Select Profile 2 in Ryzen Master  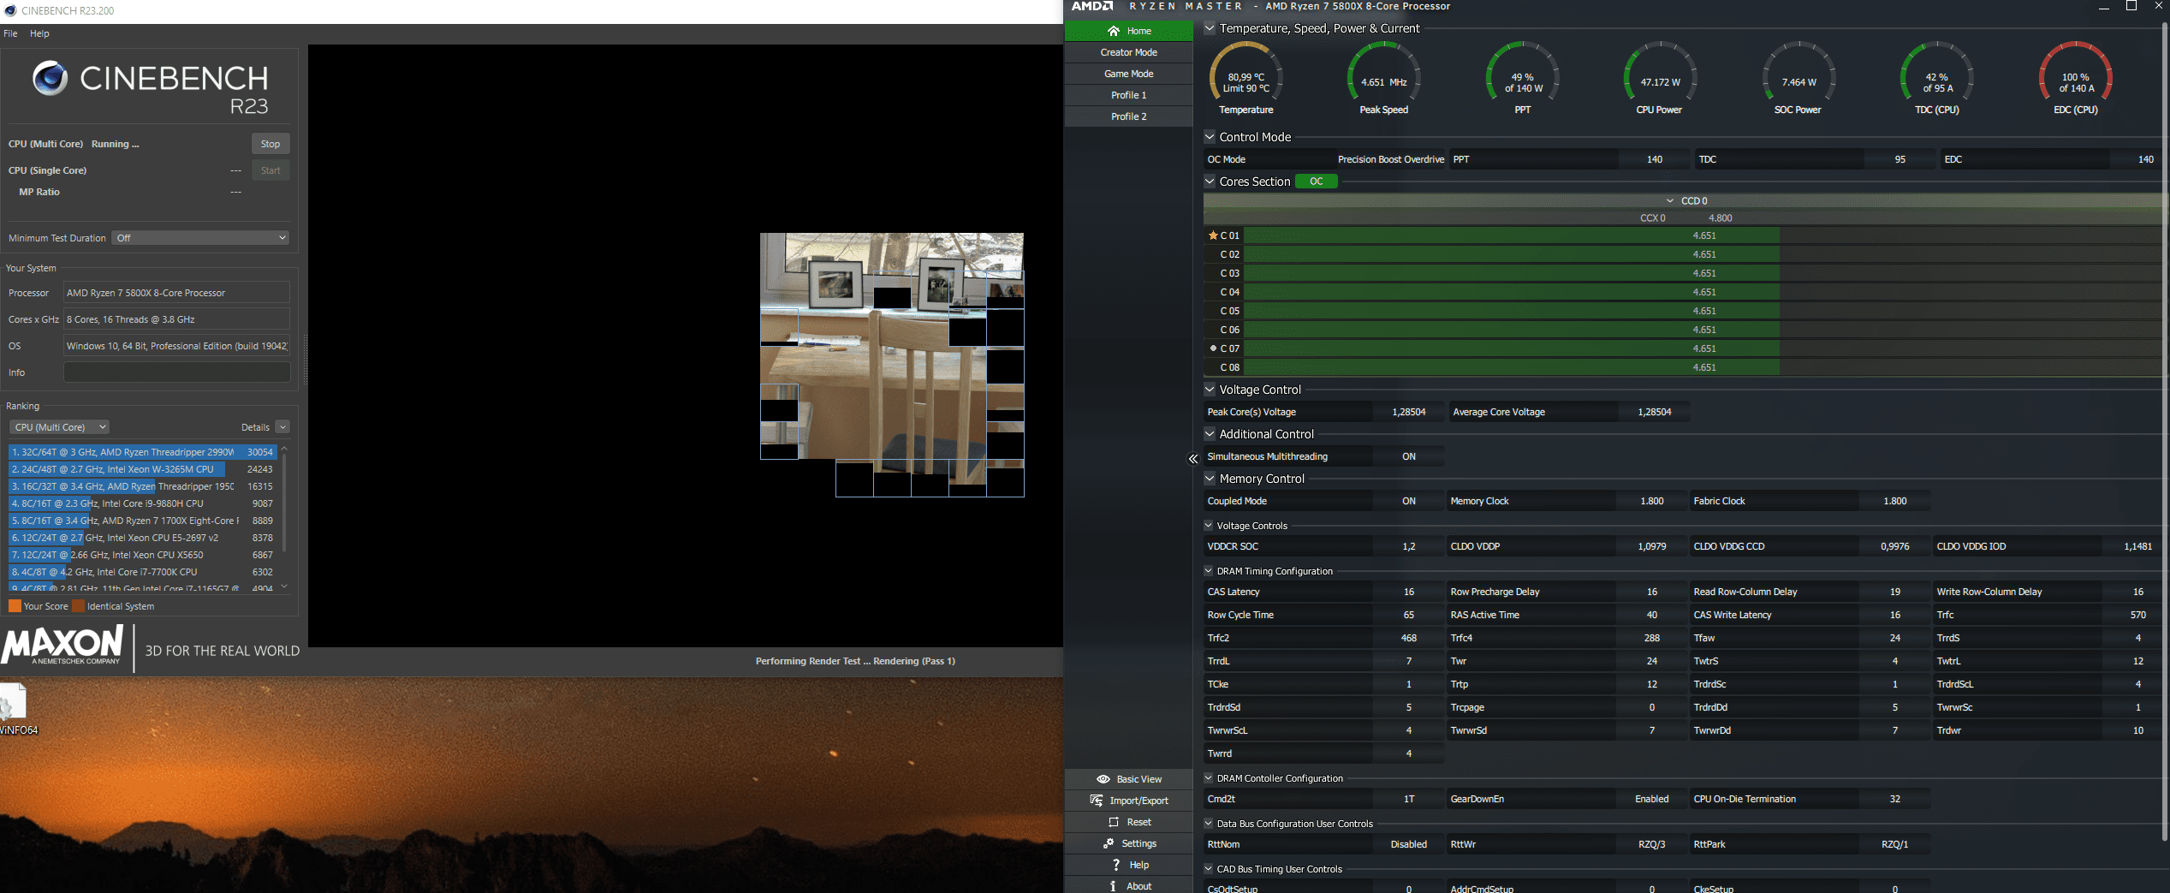(x=1128, y=116)
